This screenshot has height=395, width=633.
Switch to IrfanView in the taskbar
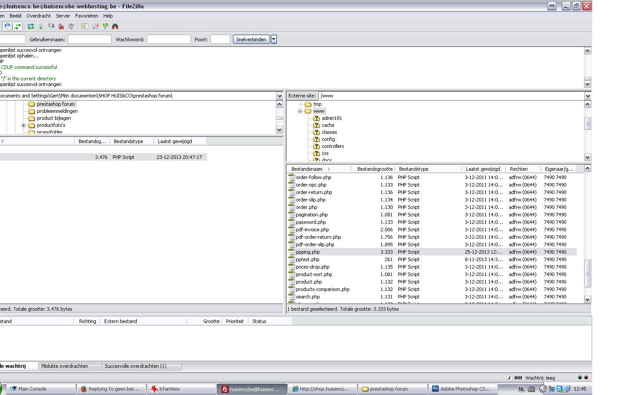click(181, 389)
